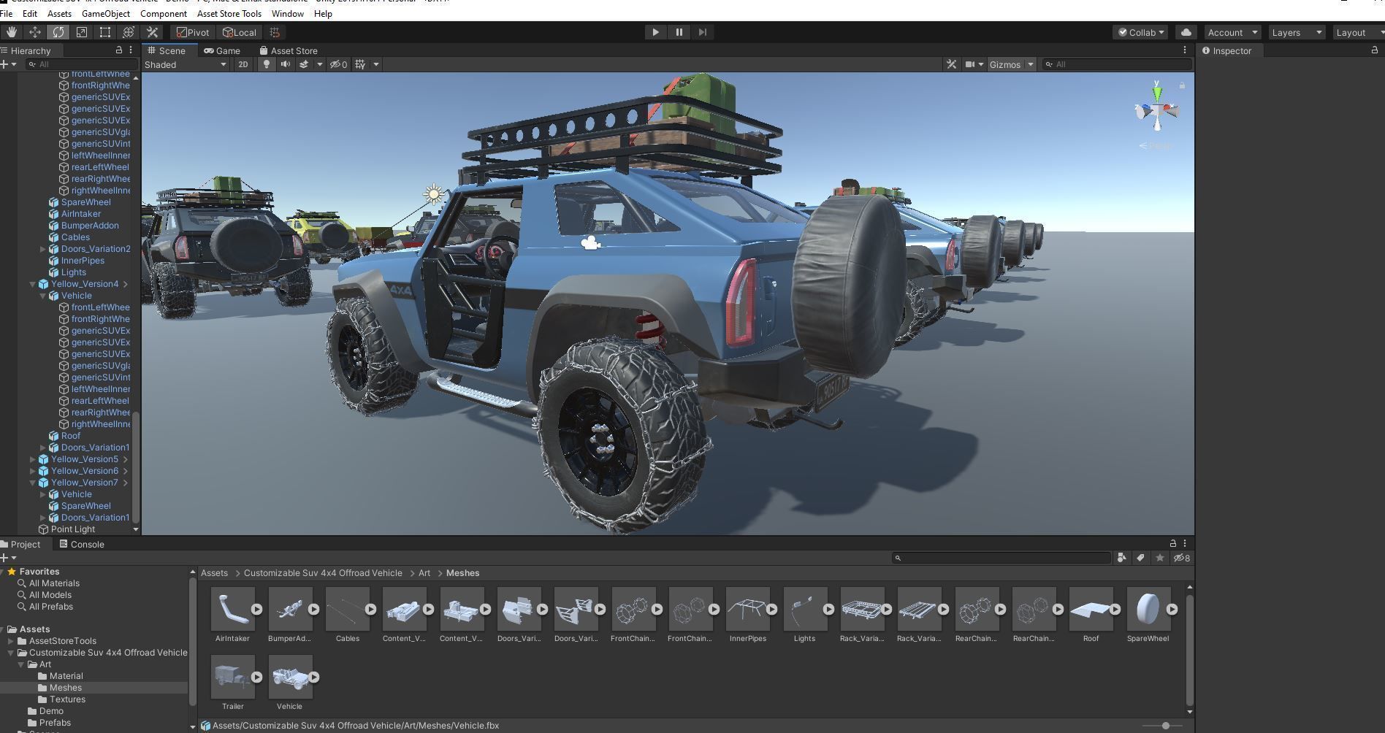The width and height of the screenshot is (1385, 733).
Task: Switch to the Asset Store tab
Action: [x=288, y=50]
